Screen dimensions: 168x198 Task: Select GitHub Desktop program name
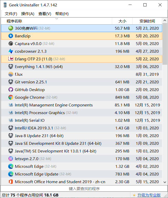30,90
